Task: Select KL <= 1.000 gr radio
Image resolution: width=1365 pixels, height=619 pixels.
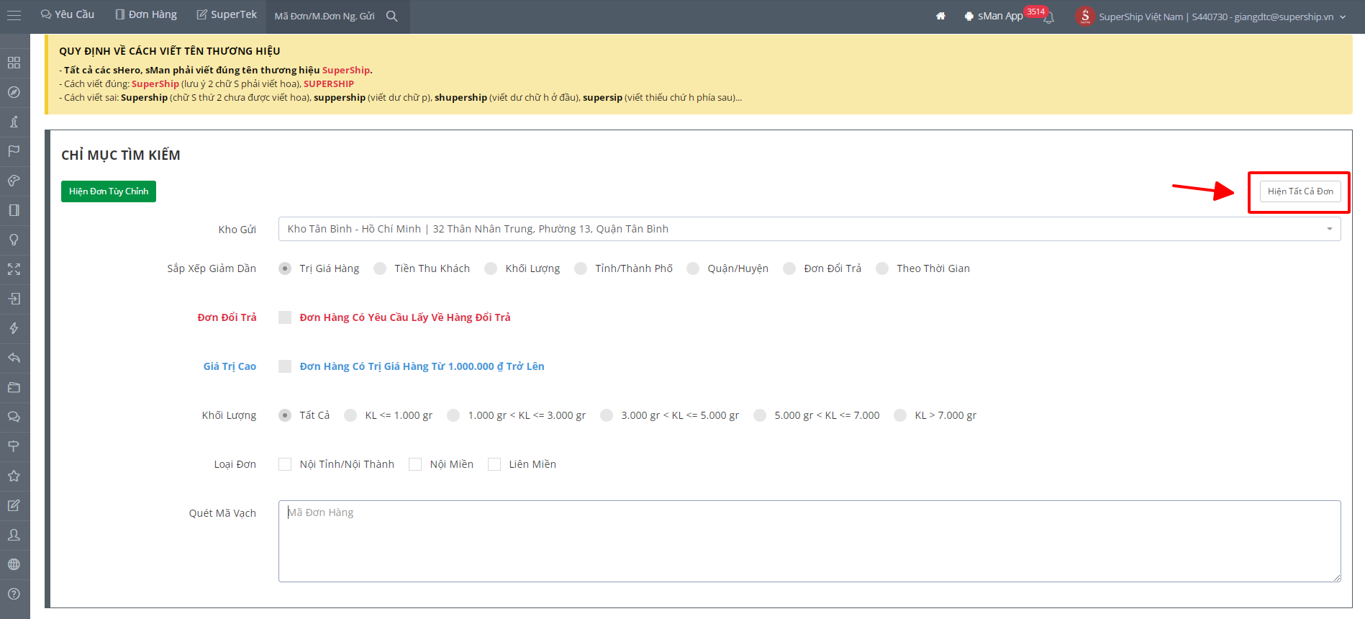Action: [x=350, y=415]
